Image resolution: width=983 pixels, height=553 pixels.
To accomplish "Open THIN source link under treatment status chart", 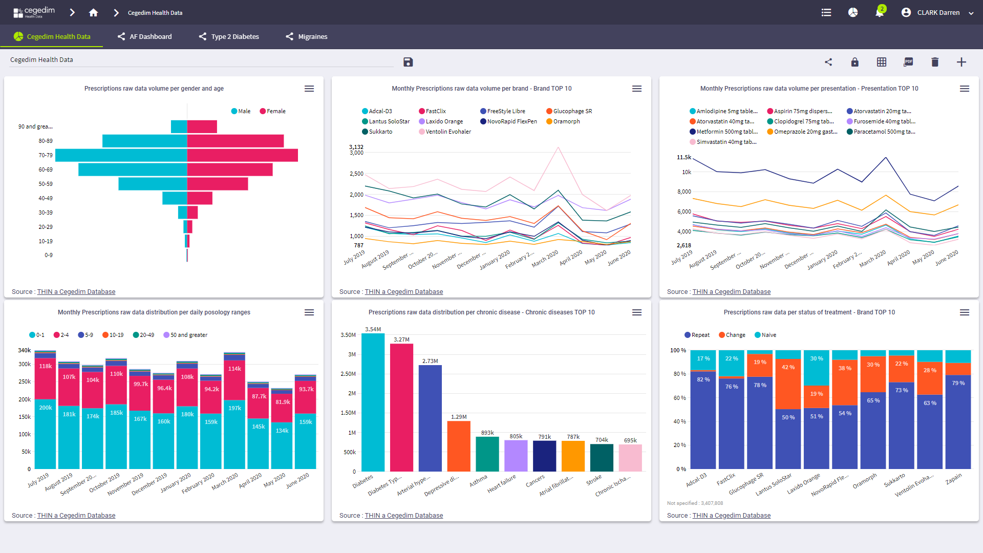I will click(x=732, y=516).
